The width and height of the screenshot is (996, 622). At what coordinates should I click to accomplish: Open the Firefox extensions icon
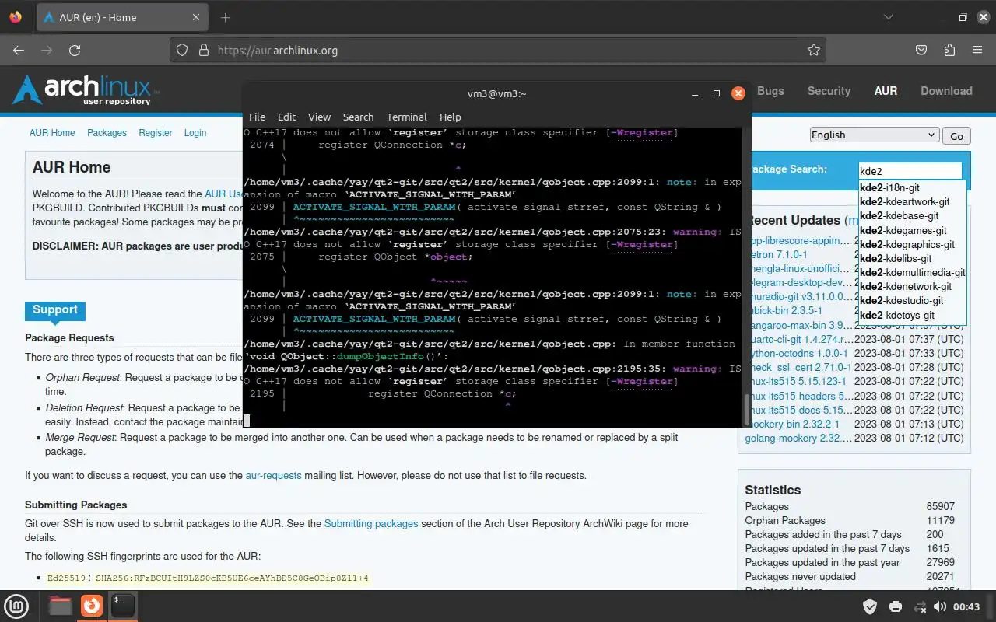949,50
